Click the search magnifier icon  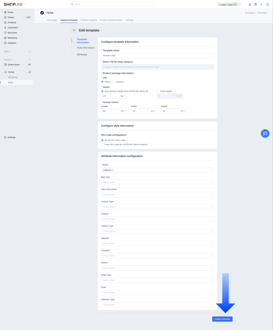[x=72, y=4]
